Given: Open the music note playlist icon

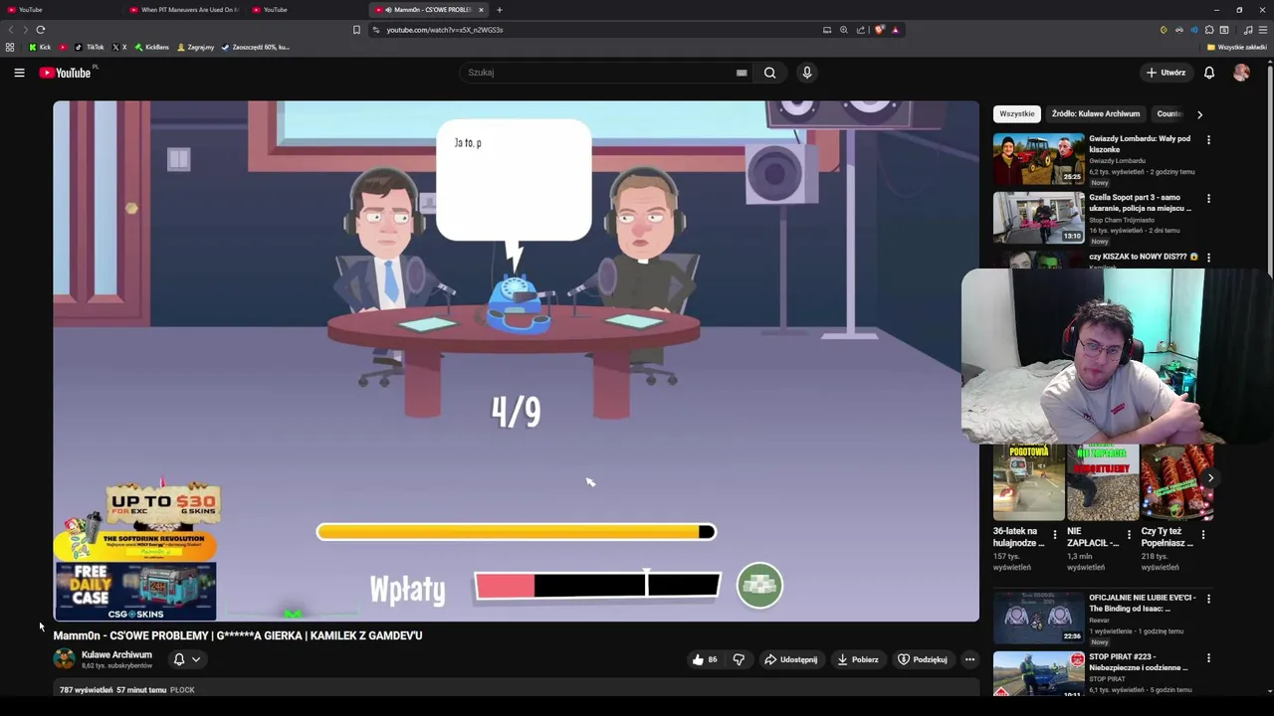Looking at the screenshot, I should pyautogui.click(x=1248, y=30).
